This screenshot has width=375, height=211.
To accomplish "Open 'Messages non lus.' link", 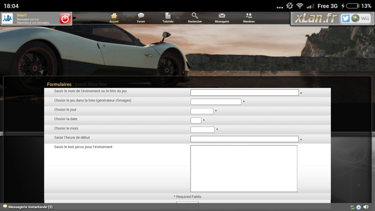I will (x=28, y=19).
